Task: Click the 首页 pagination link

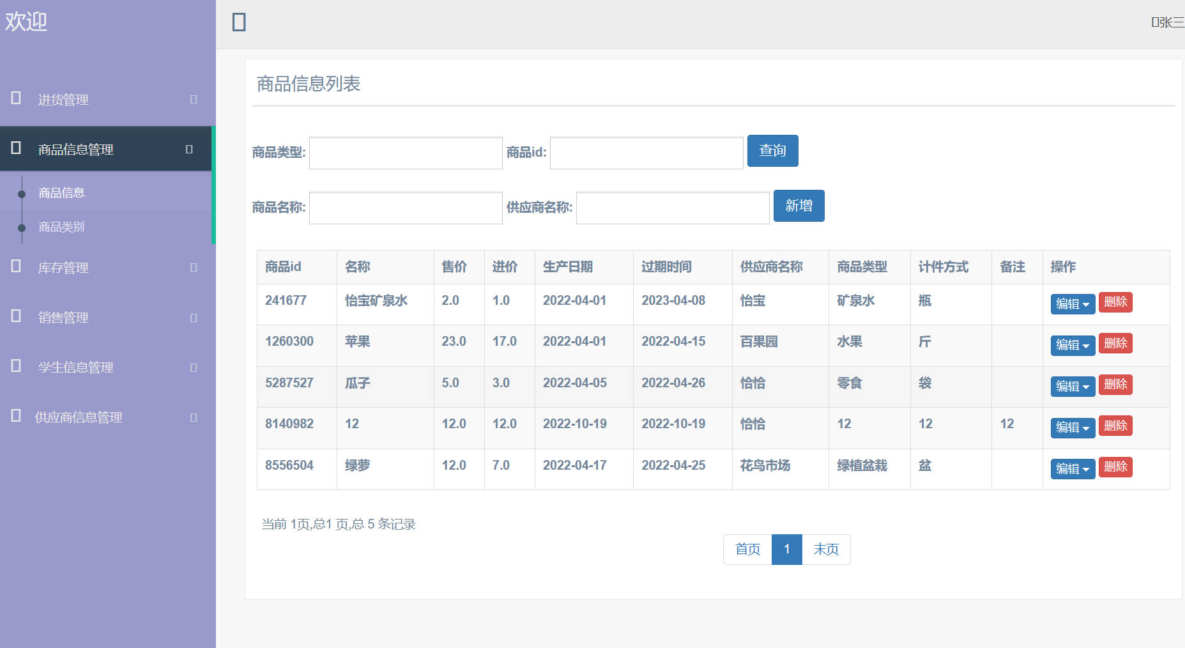Action: click(x=746, y=549)
